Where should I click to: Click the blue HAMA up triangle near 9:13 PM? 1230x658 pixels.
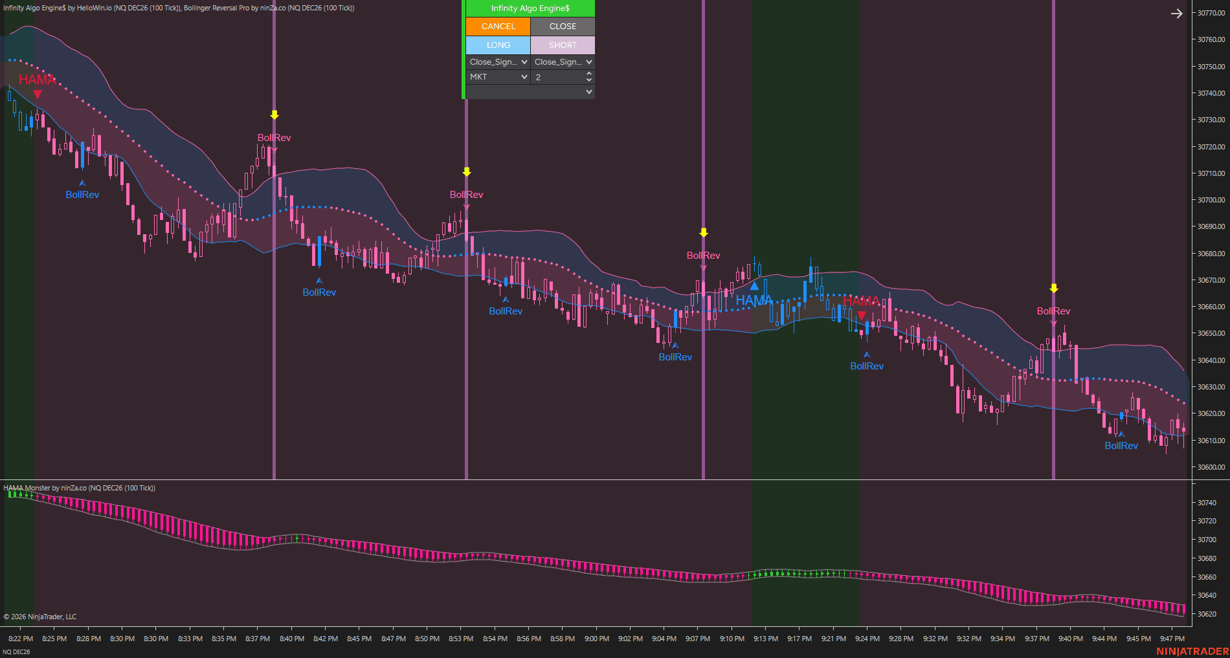point(754,285)
